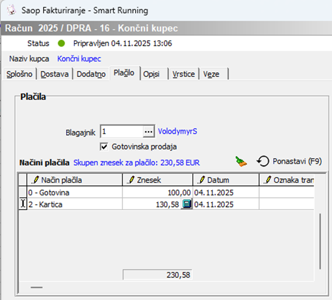Select the 2 - Kartica row
The image size is (332, 300).
(x=166, y=204)
